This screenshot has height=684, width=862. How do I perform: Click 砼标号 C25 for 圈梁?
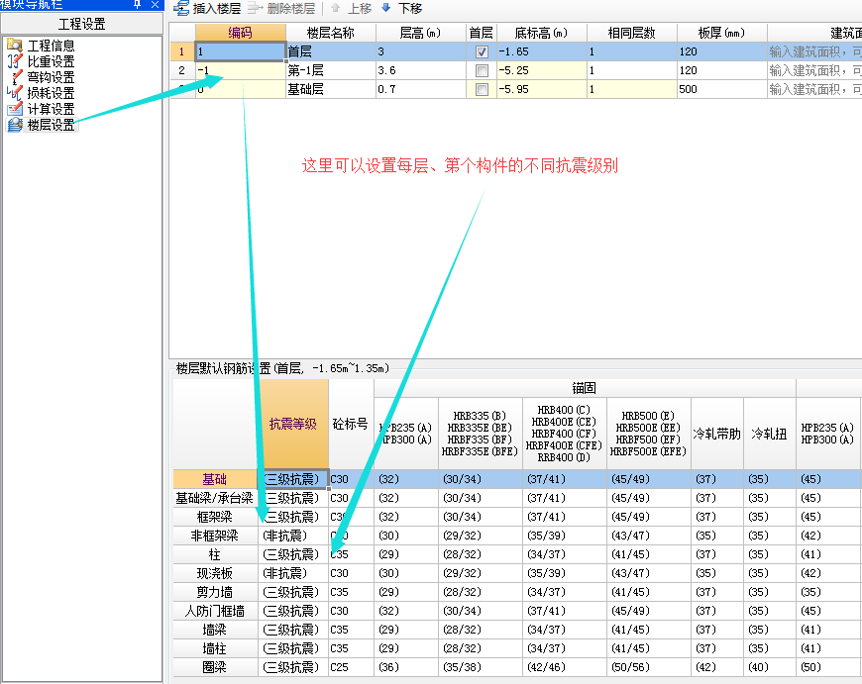(x=351, y=667)
